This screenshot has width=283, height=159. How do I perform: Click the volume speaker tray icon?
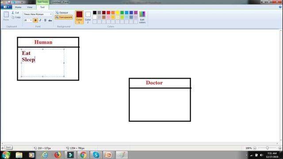click(x=261, y=155)
